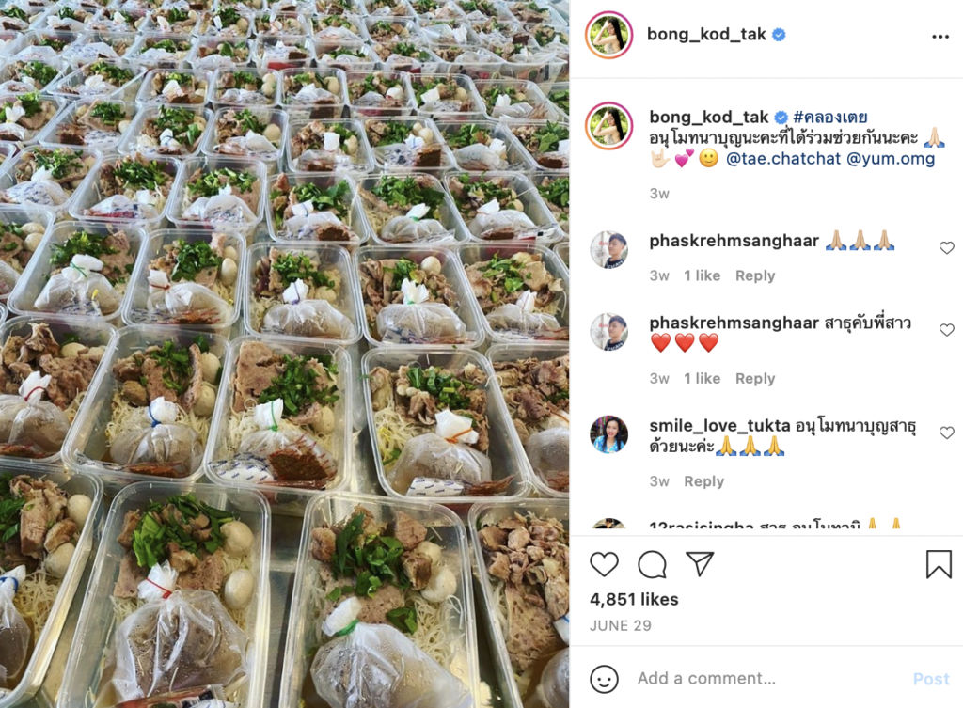Share post via paper plane icon
The width and height of the screenshot is (963, 708).
[x=700, y=563]
